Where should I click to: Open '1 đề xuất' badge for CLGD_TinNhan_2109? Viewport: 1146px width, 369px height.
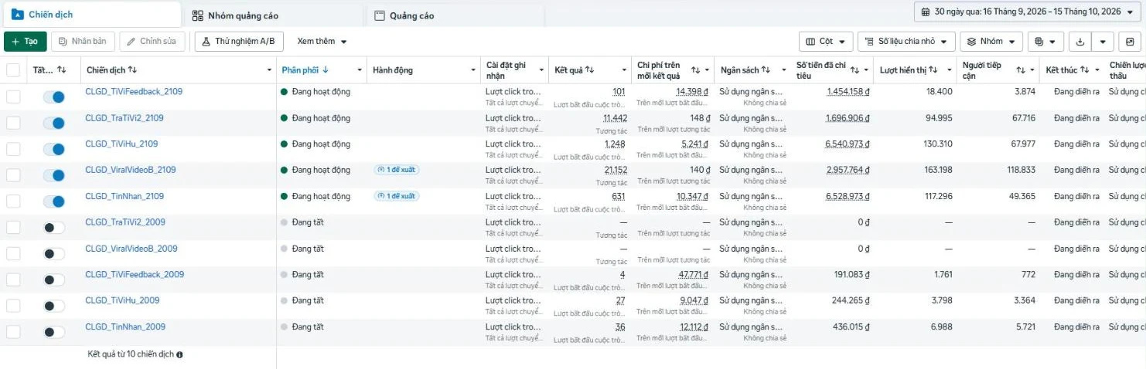tap(397, 196)
